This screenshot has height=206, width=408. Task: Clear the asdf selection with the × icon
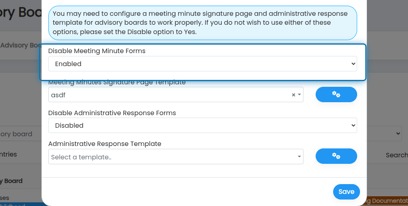point(293,95)
